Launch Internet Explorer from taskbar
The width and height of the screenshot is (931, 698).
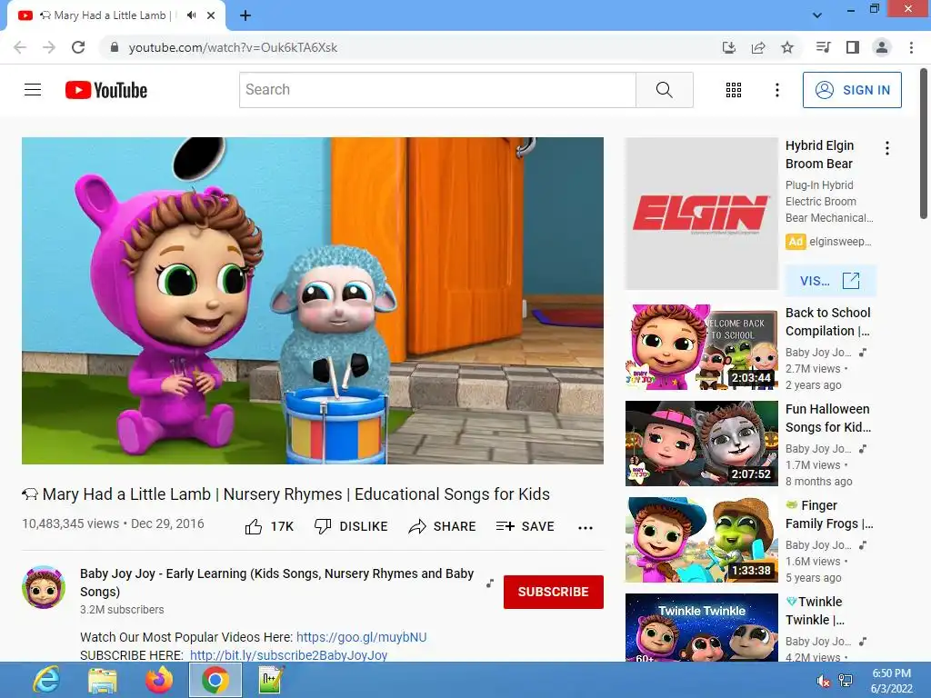pos(47,680)
